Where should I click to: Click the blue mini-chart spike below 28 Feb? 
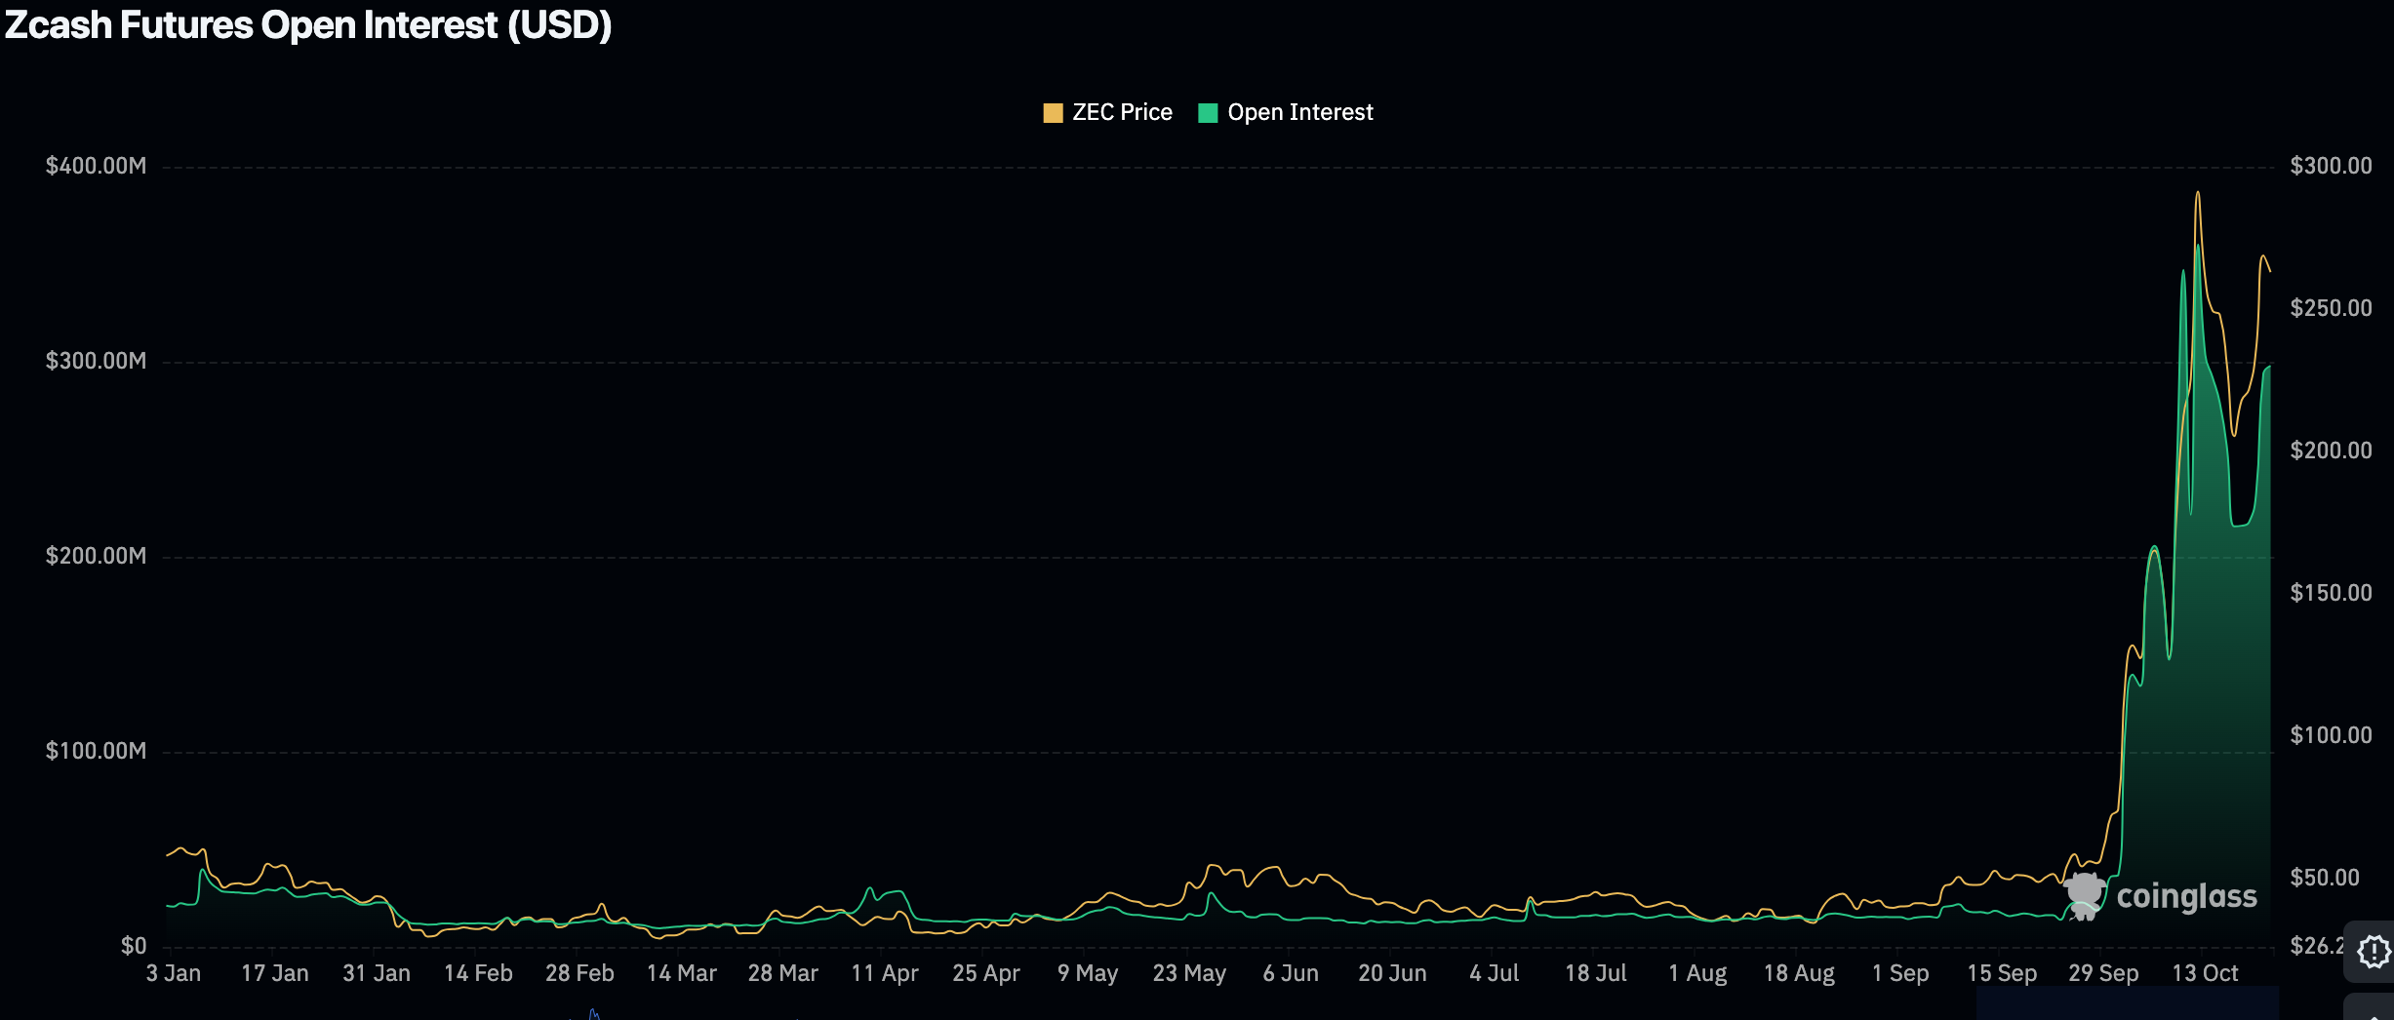593,1014
